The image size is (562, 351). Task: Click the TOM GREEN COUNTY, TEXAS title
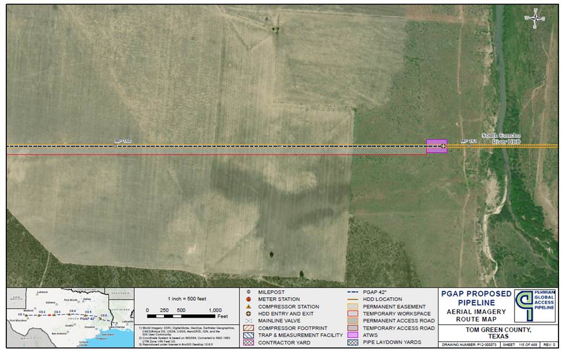(498, 332)
